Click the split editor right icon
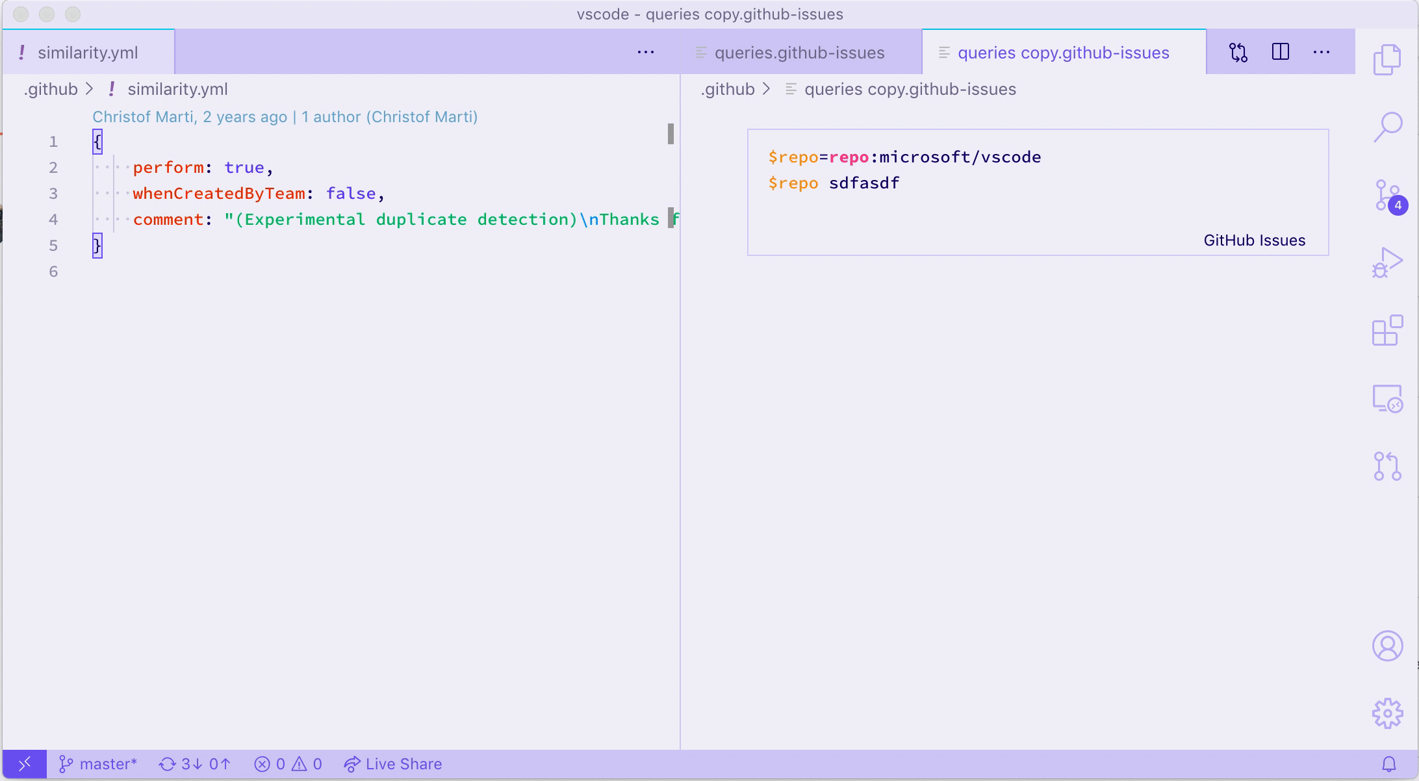The width and height of the screenshot is (1419, 781). (x=1280, y=52)
